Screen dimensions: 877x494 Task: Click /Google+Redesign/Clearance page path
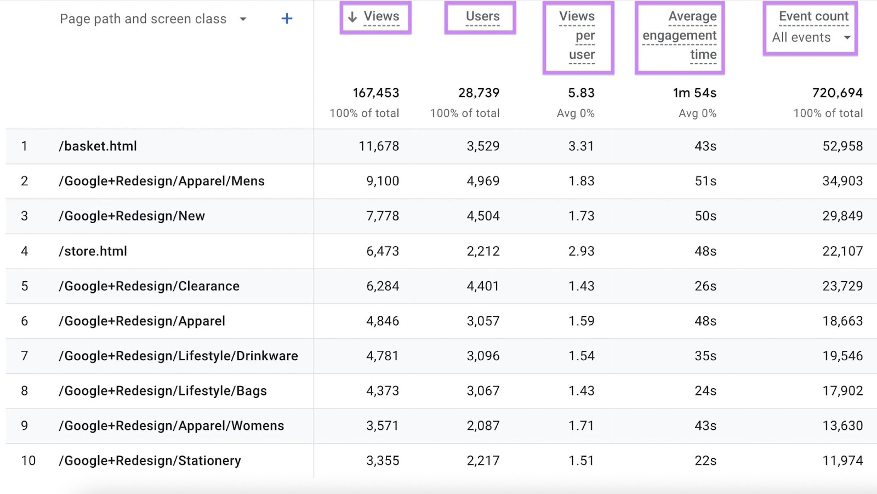[149, 286]
